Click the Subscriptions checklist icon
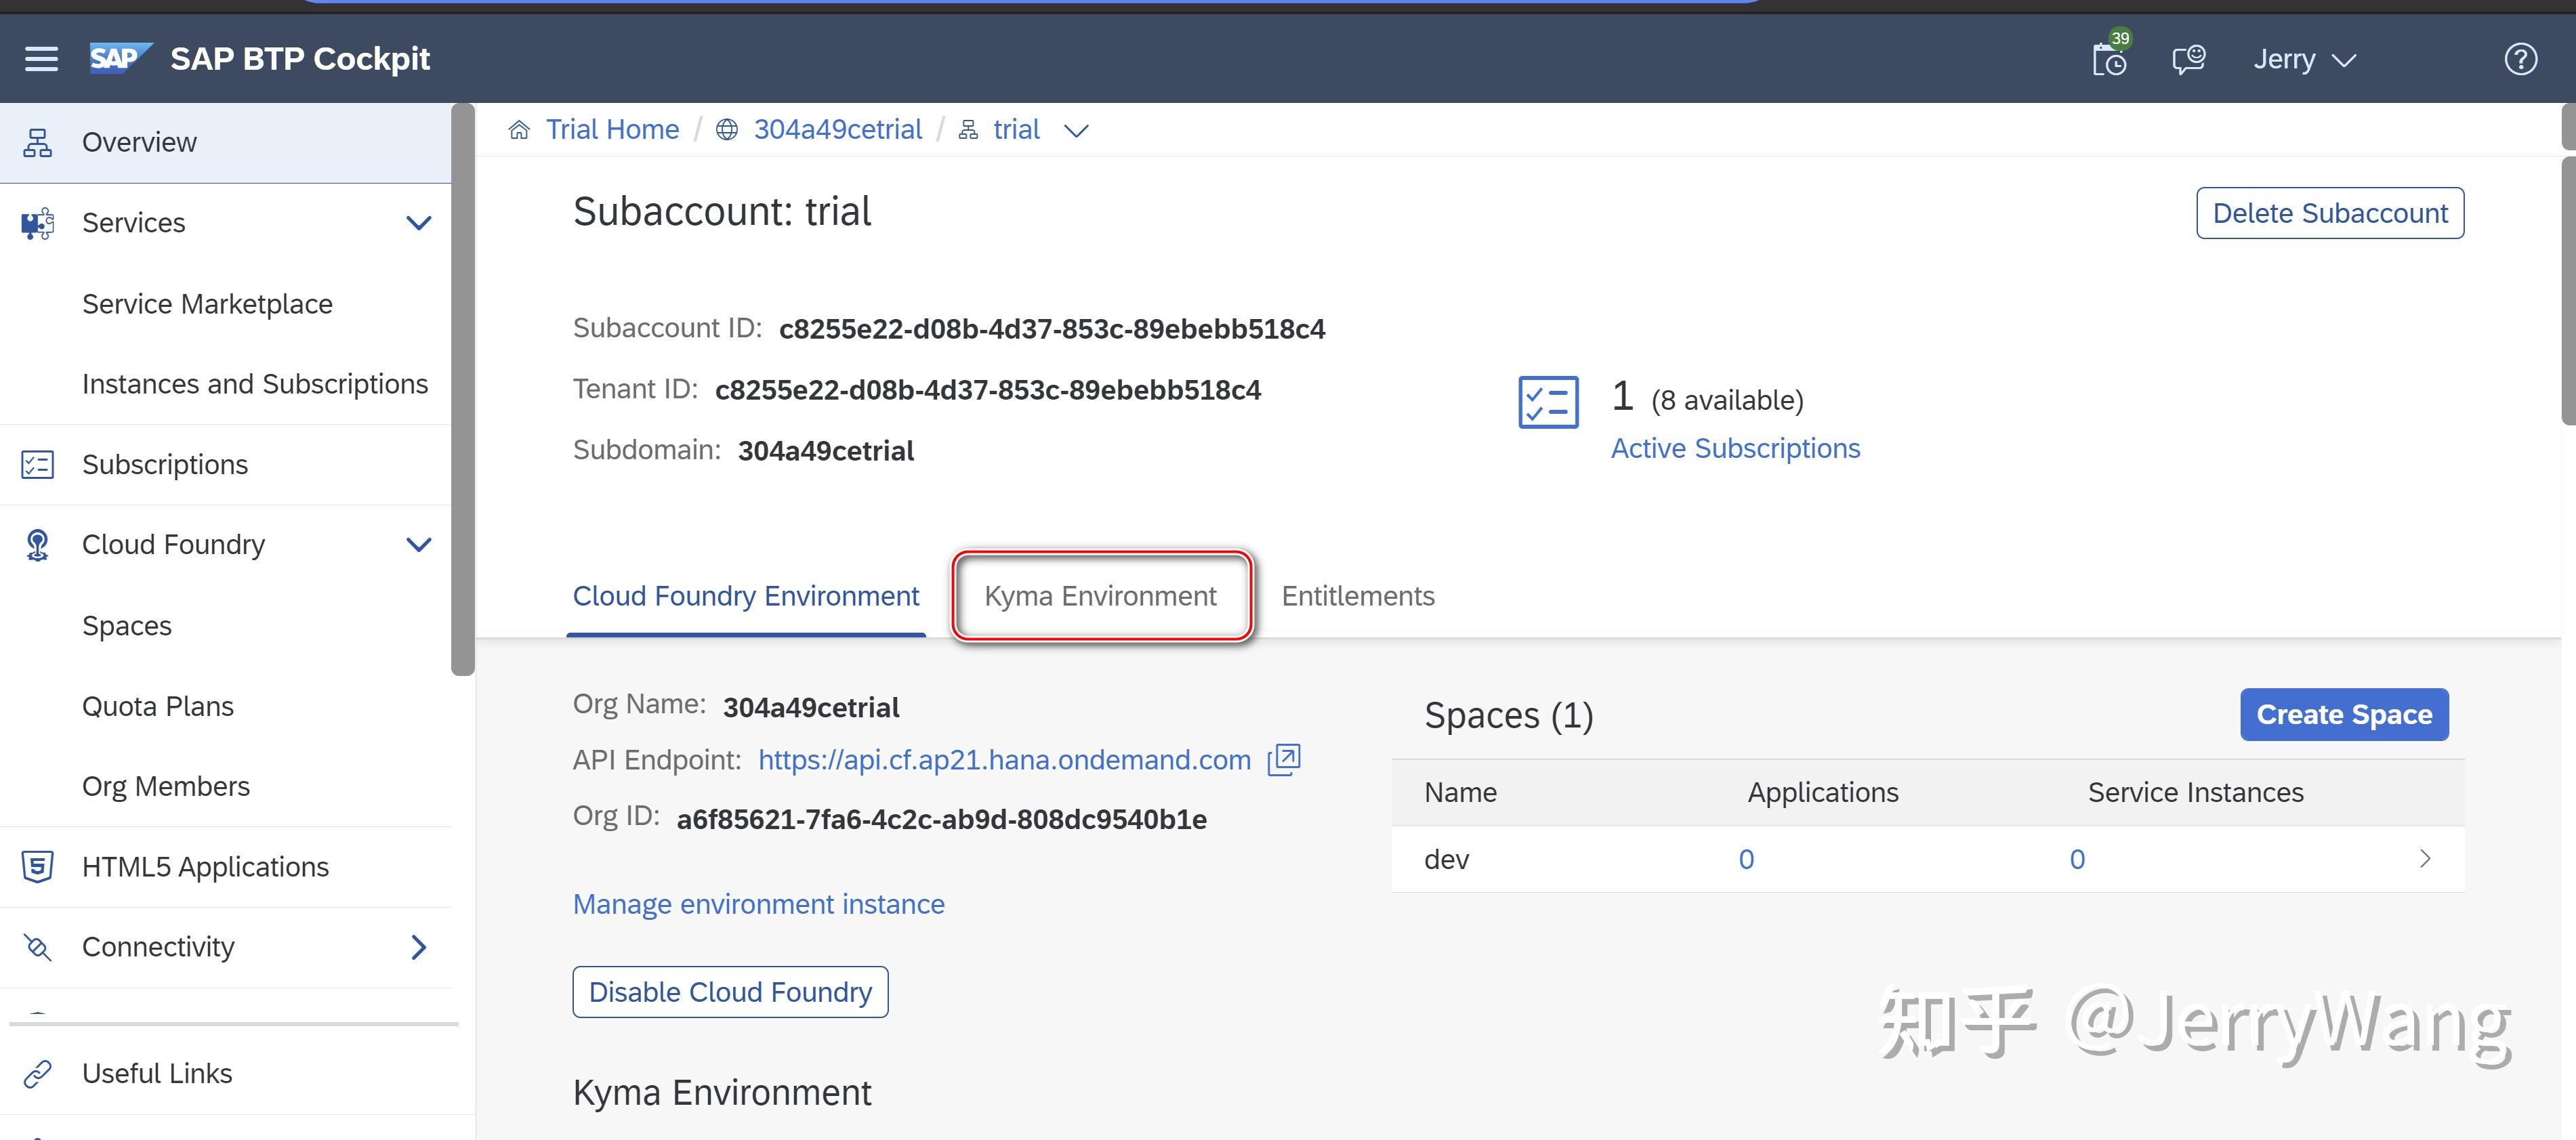2576x1140 pixels. click(38, 463)
